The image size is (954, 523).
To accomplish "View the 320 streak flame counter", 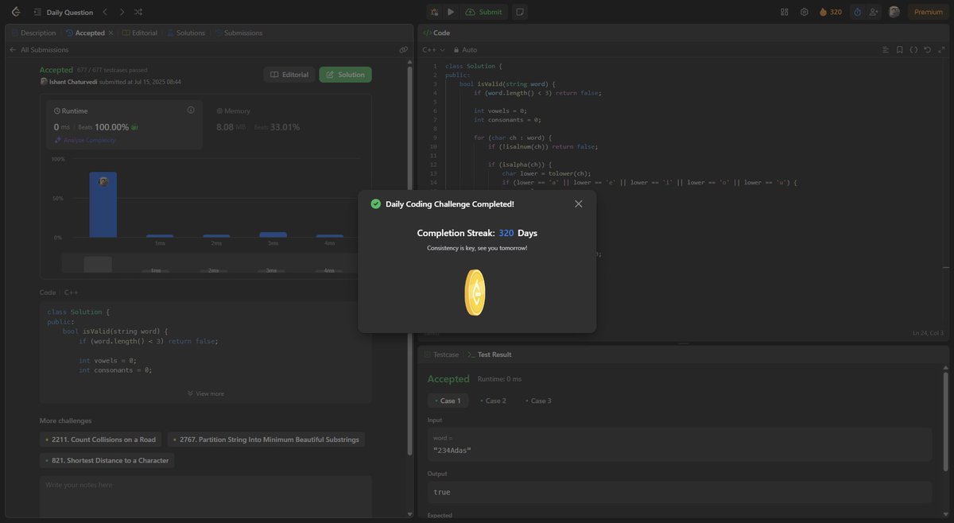I will [x=831, y=12].
